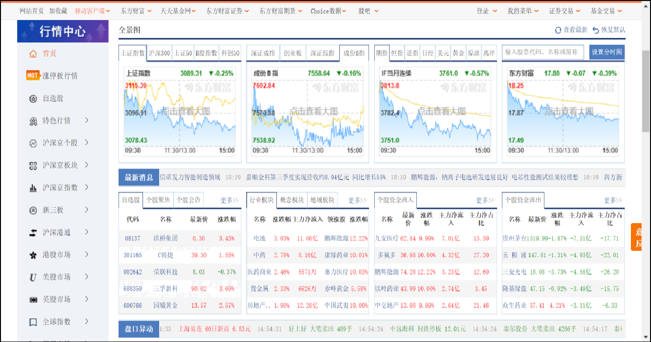Expand the 新三板 sidebar arrow

[87, 210]
